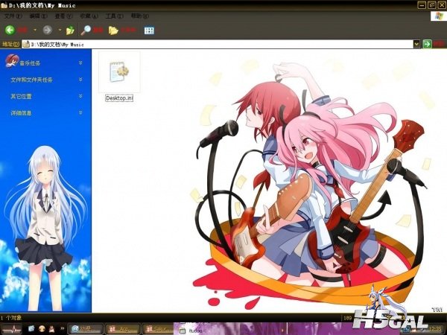The width and height of the screenshot is (447, 335).
Task: Open the 查看(V) menu
Action: coord(63,16)
